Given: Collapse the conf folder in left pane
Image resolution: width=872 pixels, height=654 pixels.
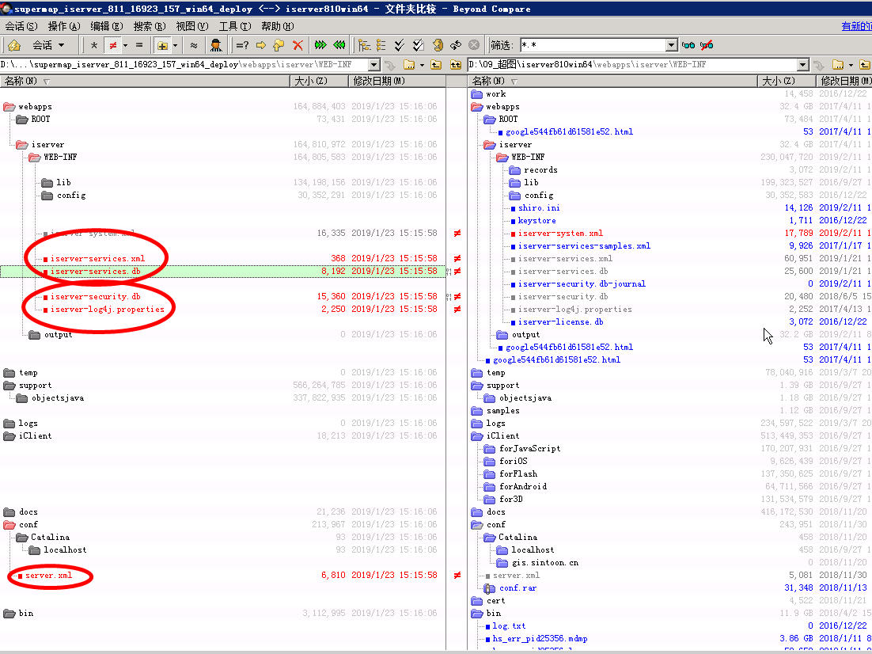Looking at the screenshot, I should tap(9, 525).
